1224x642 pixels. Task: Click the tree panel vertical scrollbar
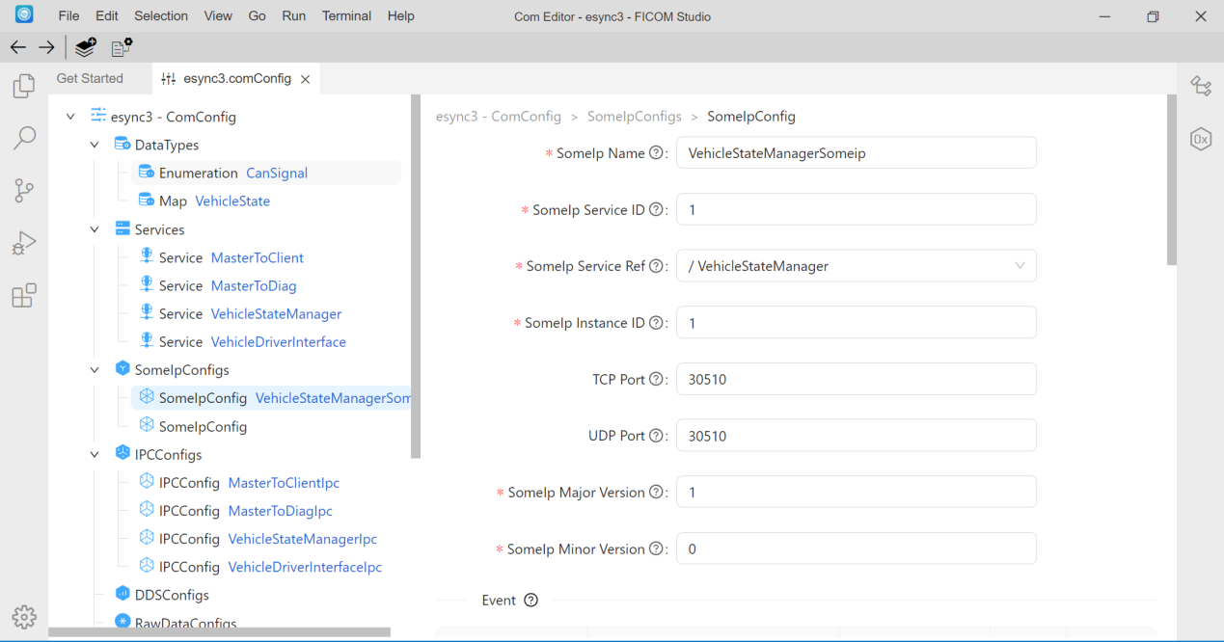(x=416, y=276)
